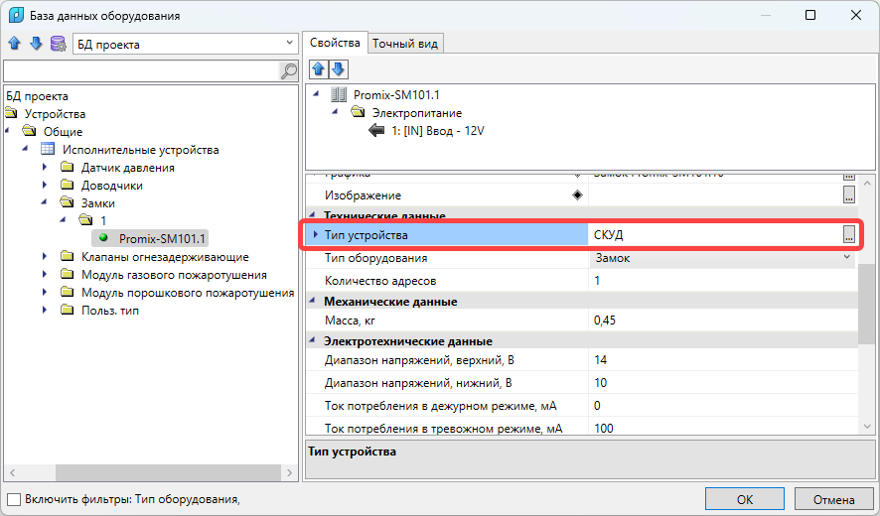Click Ток потребления в дежурном режиме value 0
The image size is (880, 516).
pos(597,406)
